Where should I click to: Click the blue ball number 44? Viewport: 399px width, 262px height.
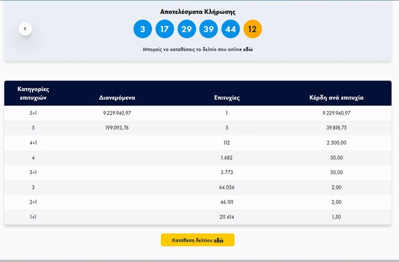(x=231, y=29)
